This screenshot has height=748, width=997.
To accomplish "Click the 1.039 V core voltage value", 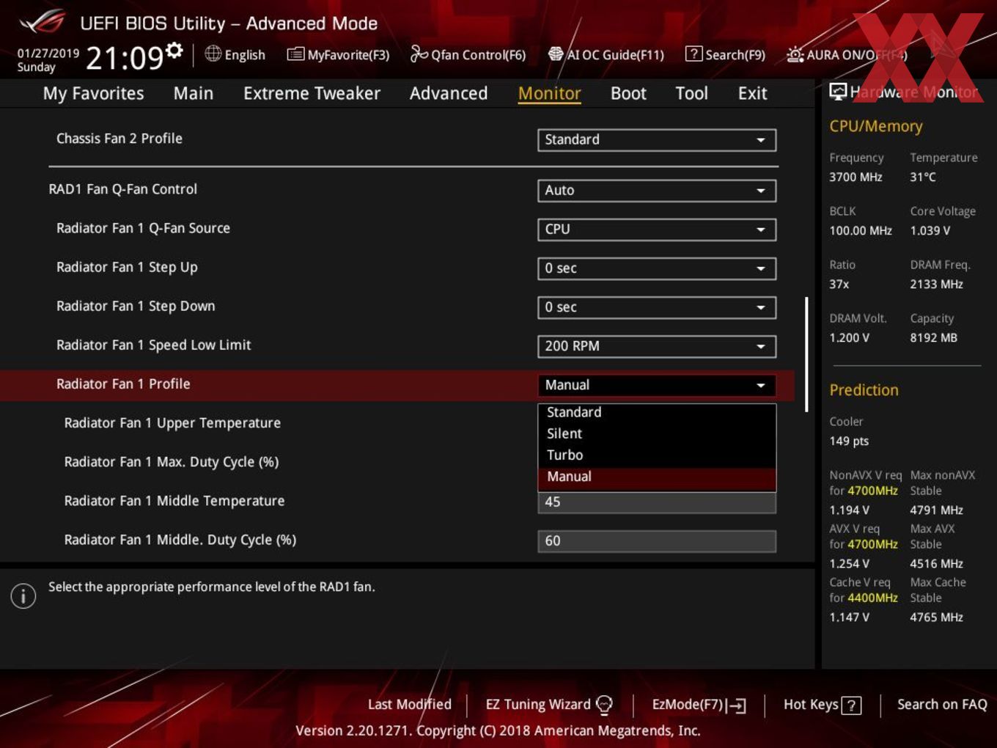I will [x=930, y=230].
